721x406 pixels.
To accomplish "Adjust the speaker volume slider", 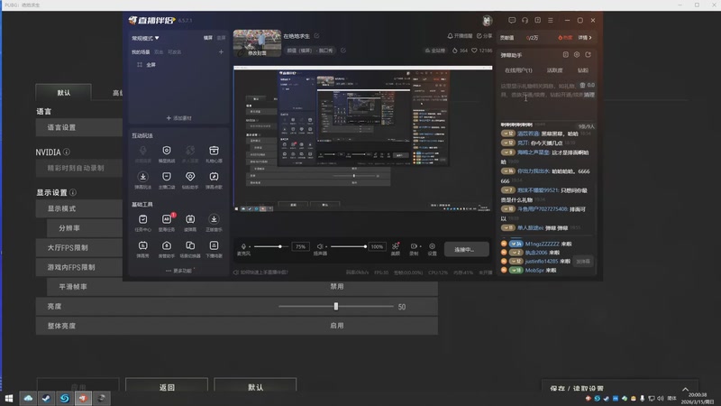I will tap(349, 246).
